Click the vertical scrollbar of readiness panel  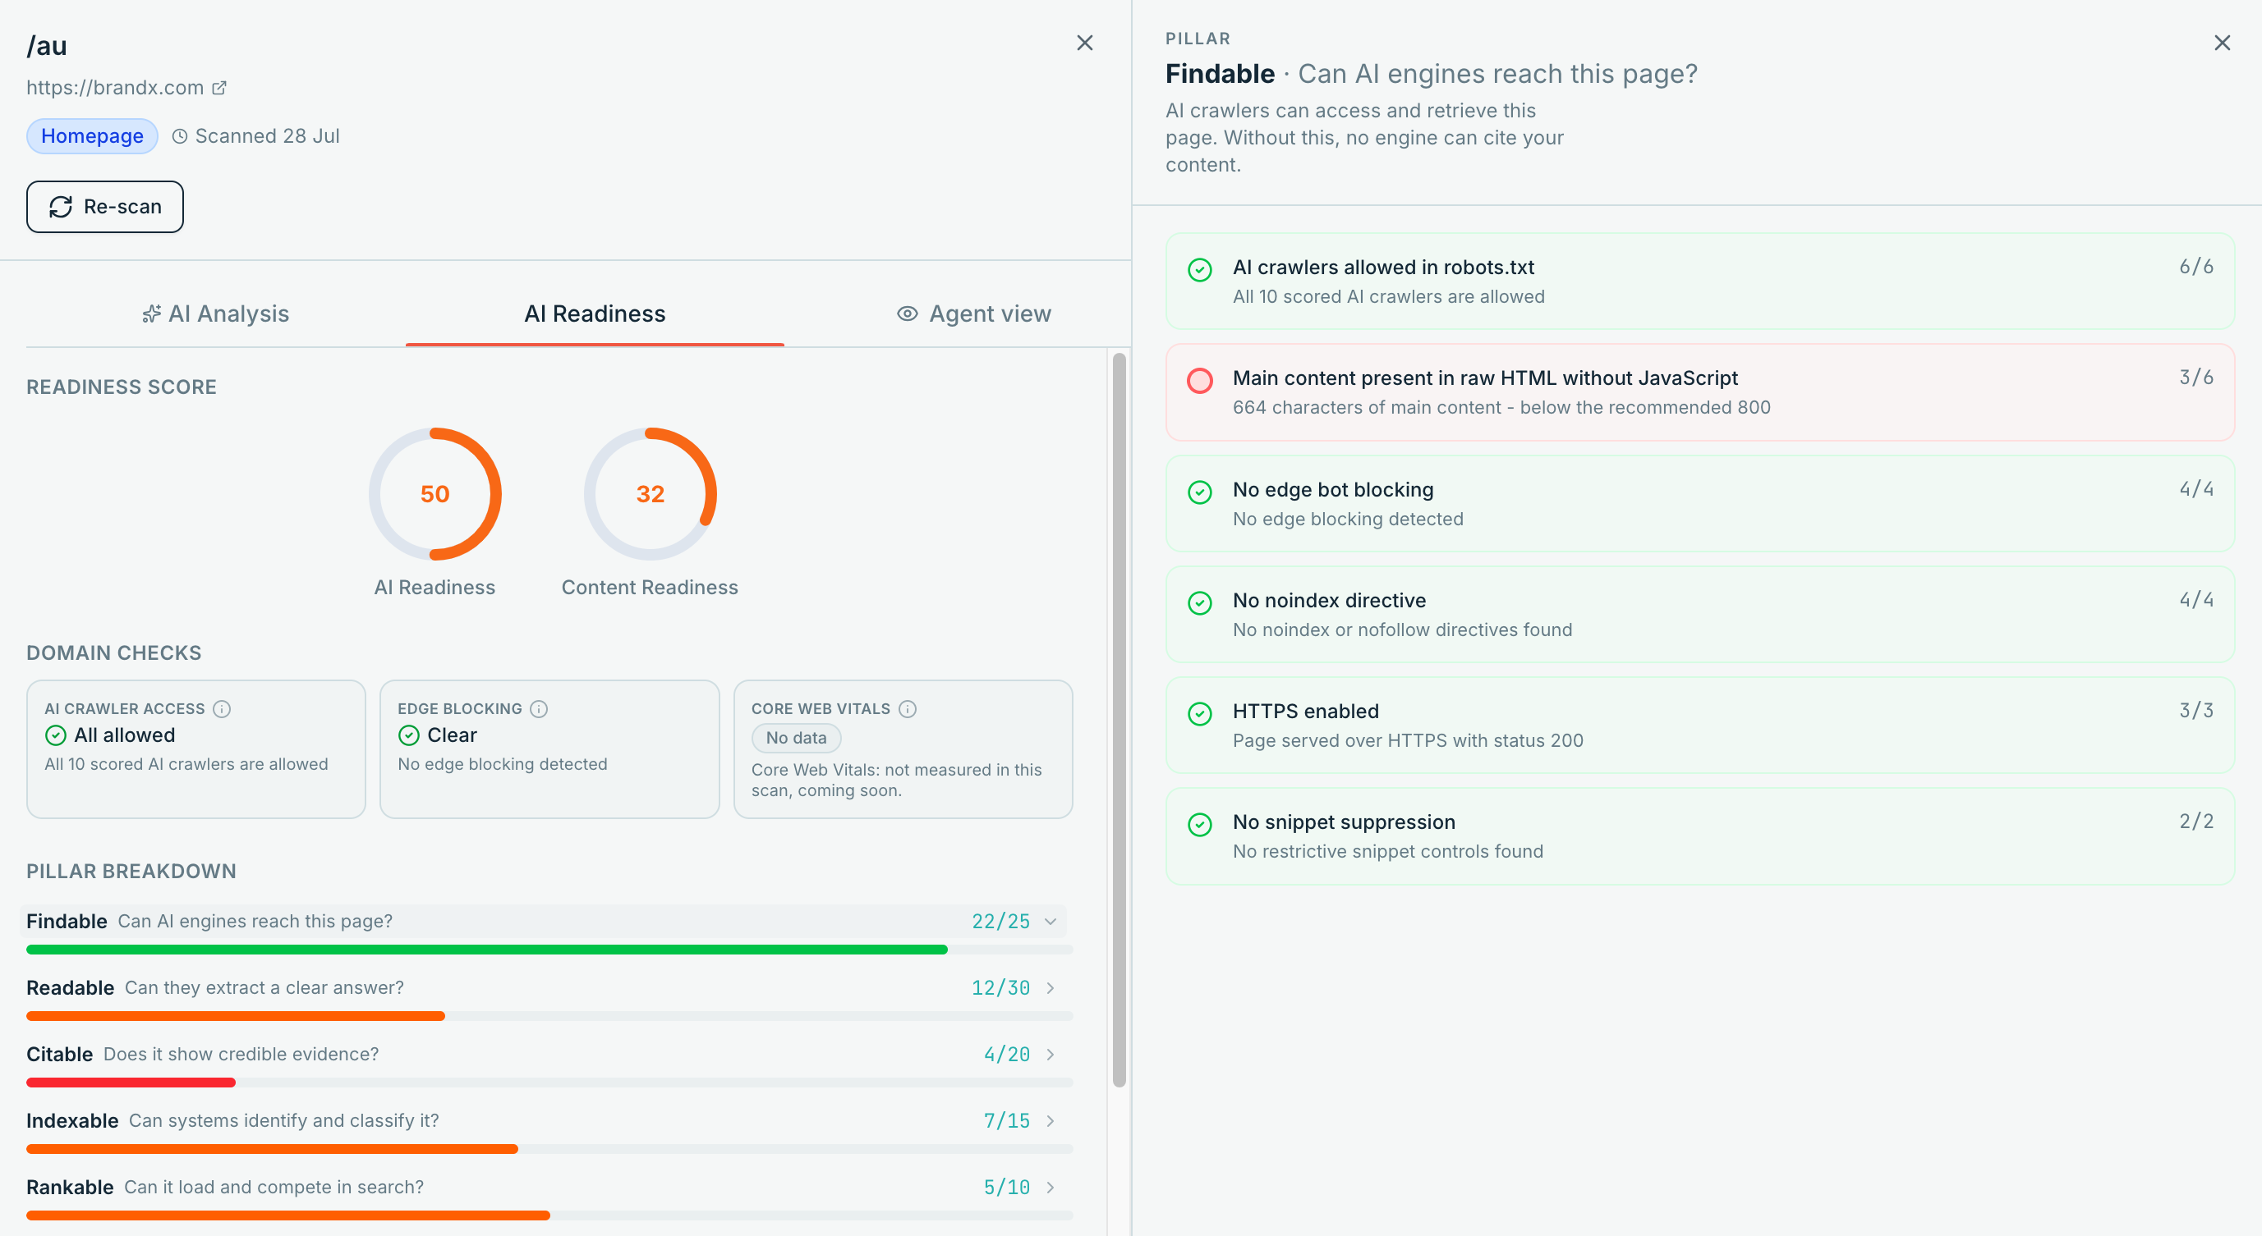[1119, 719]
